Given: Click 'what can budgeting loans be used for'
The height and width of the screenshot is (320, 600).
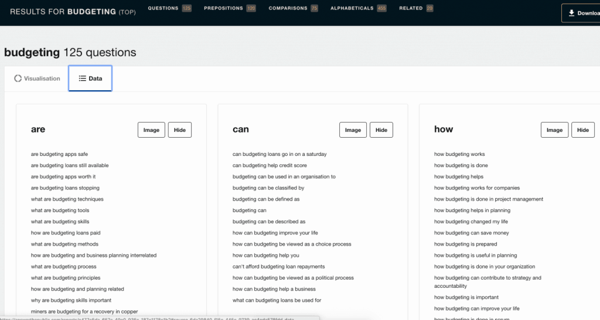Looking at the screenshot, I should click(x=277, y=300).
